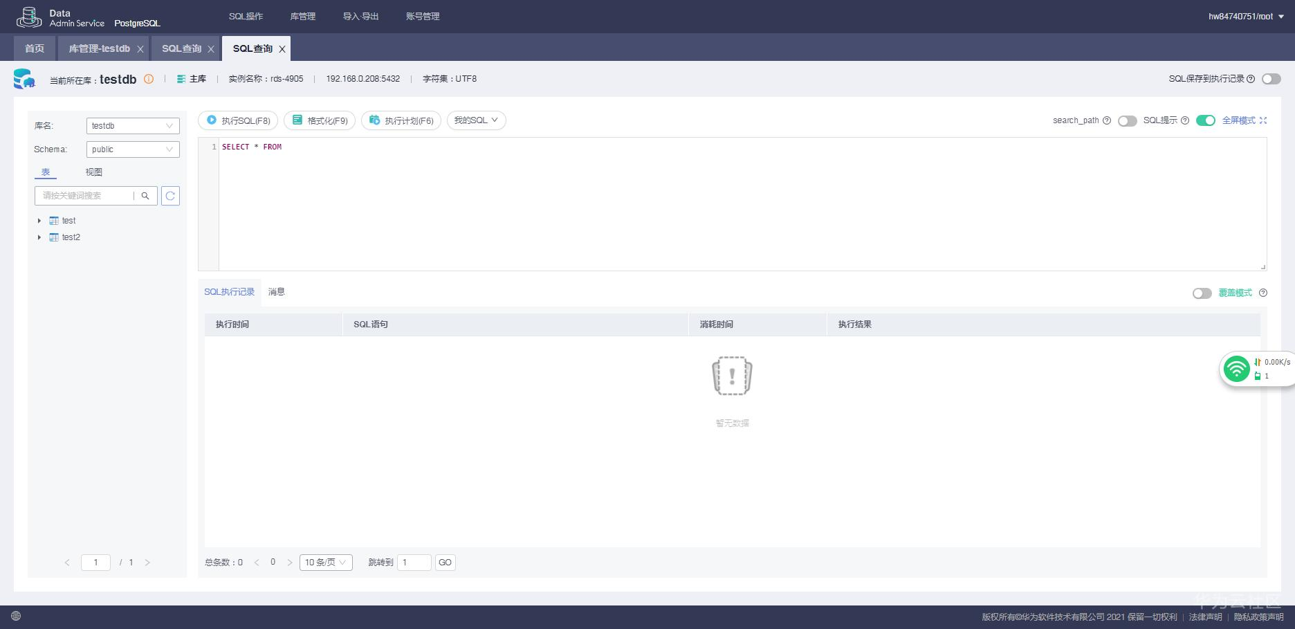Expand the test2 table node
The image size is (1295, 629).
click(x=39, y=237)
